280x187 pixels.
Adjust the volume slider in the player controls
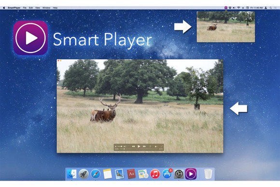click(x=120, y=147)
